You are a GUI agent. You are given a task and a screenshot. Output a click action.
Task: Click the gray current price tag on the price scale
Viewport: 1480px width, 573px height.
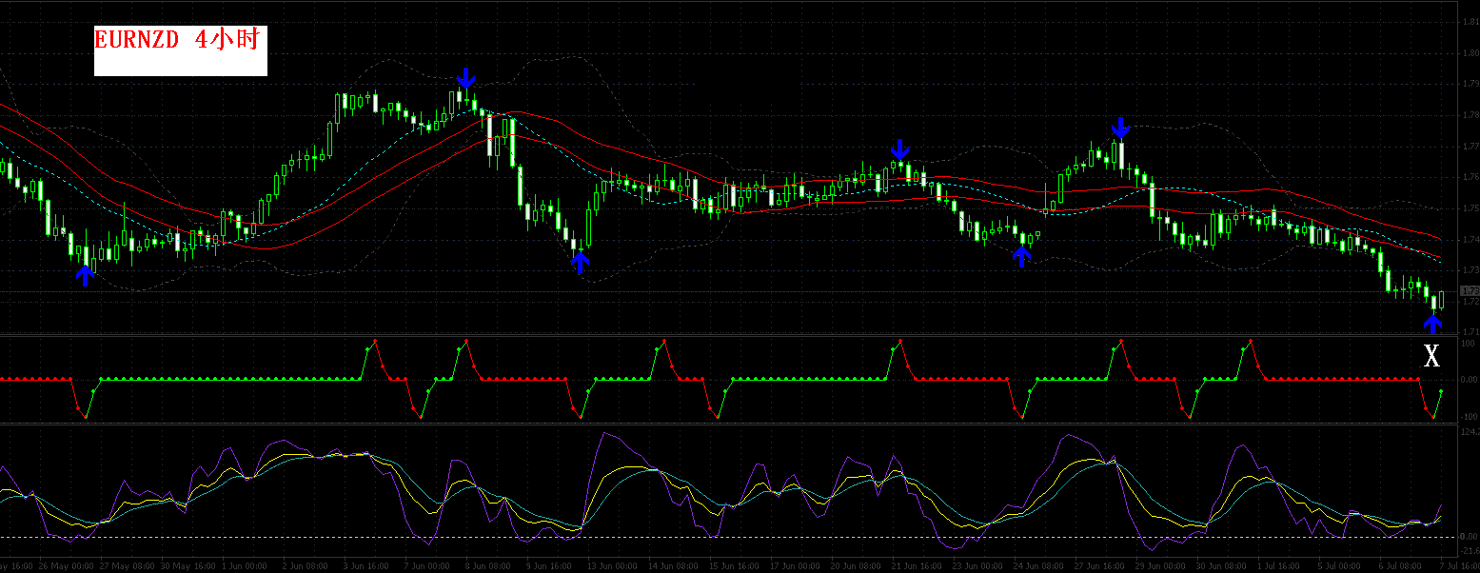pyautogui.click(x=1470, y=290)
